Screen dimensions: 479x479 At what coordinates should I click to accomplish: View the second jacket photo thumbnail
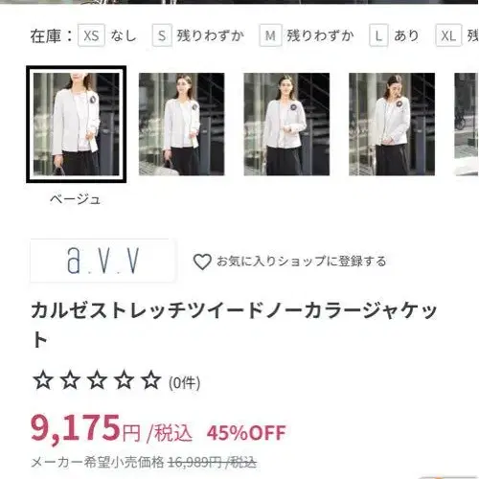pyautogui.click(x=181, y=125)
